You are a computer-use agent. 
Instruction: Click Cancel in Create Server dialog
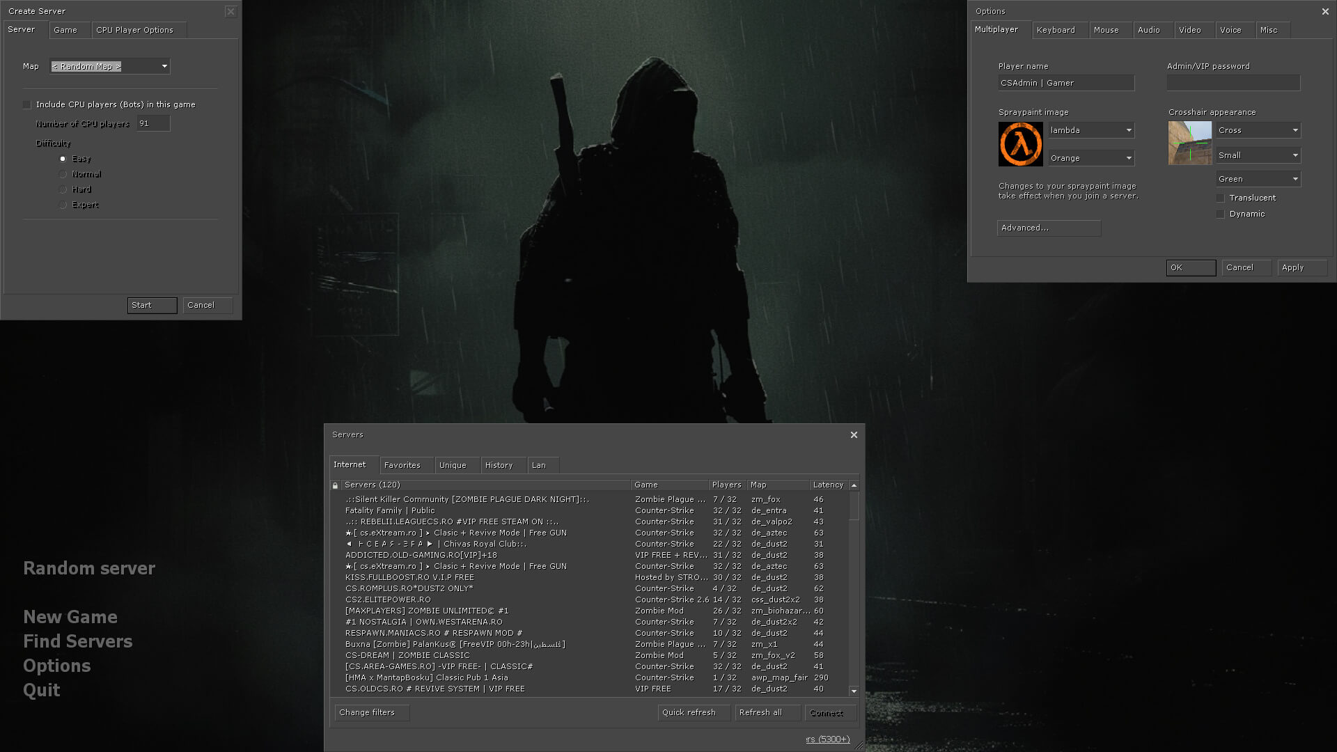pos(208,306)
